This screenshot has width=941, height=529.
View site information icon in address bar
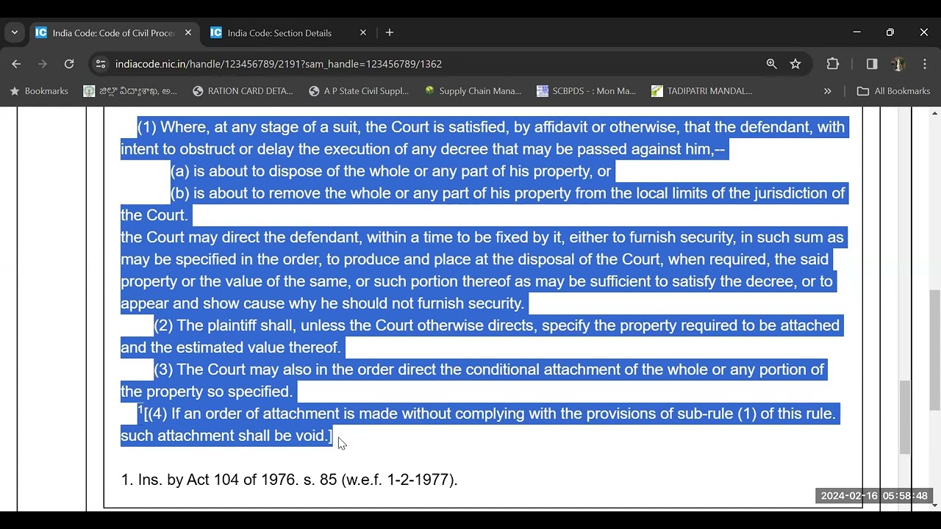click(x=101, y=64)
